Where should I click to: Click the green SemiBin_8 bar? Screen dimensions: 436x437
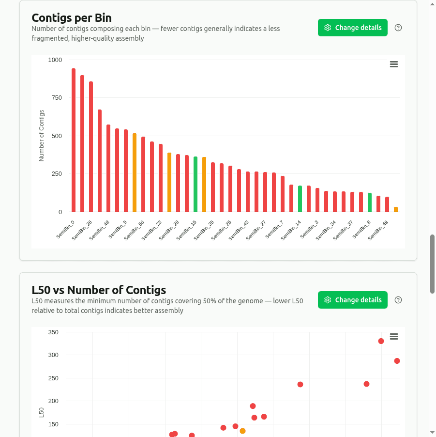[370, 203]
